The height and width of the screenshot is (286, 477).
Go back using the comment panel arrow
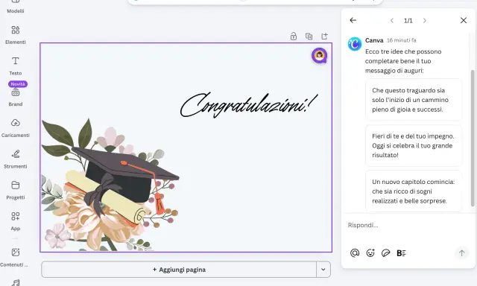[x=353, y=20]
